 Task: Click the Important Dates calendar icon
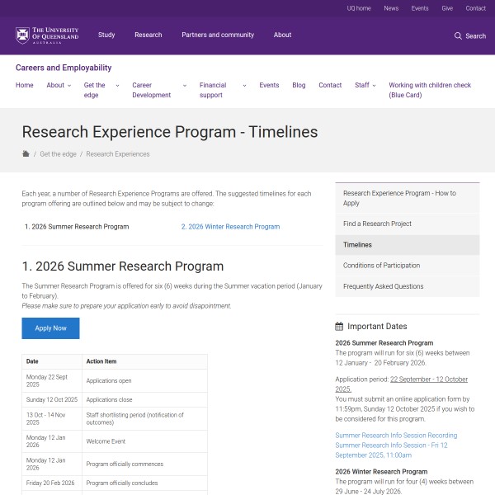tap(339, 327)
